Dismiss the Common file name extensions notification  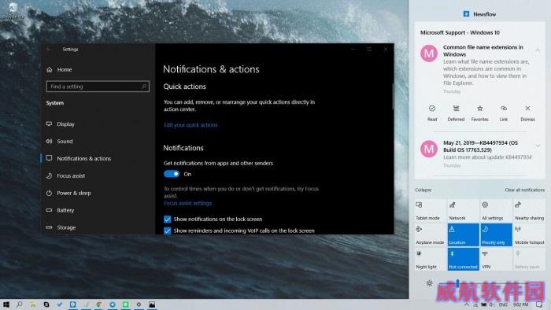click(x=527, y=113)
